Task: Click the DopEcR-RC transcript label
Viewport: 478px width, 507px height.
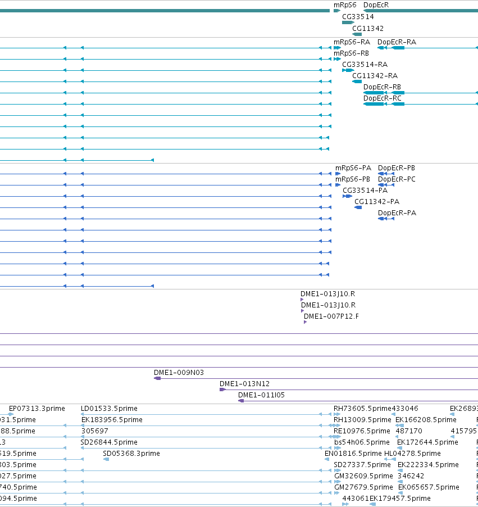Action: pyautogui.click(x=383, y=98)
